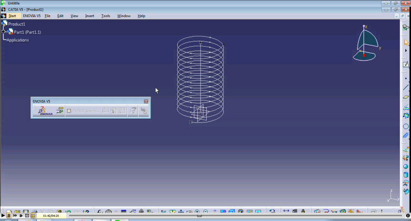Close the ENOVIA V5 floating toolbar
The height and width of the screenshot is (221, 411).
point(146,101)
